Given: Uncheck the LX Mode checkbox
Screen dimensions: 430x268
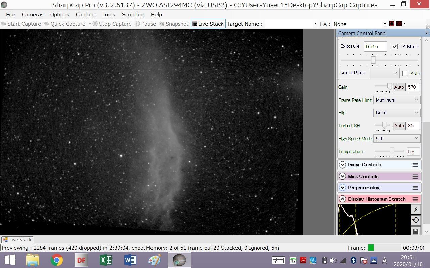Looking at the screenshot, I should point(395,47).
